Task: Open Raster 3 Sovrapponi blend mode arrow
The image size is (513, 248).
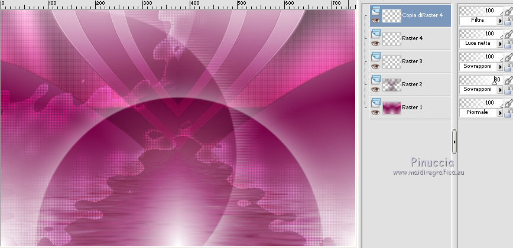Action: (500, 67)
